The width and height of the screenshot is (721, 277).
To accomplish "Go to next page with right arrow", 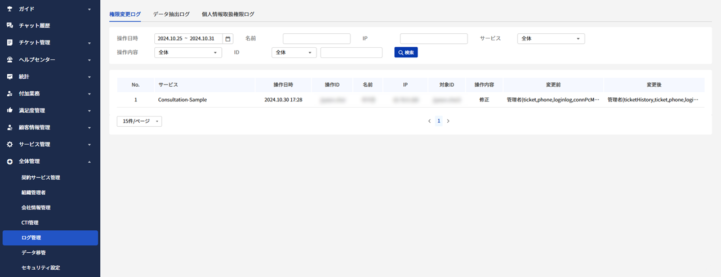I will pyautogui.click(x=448, y=121).
